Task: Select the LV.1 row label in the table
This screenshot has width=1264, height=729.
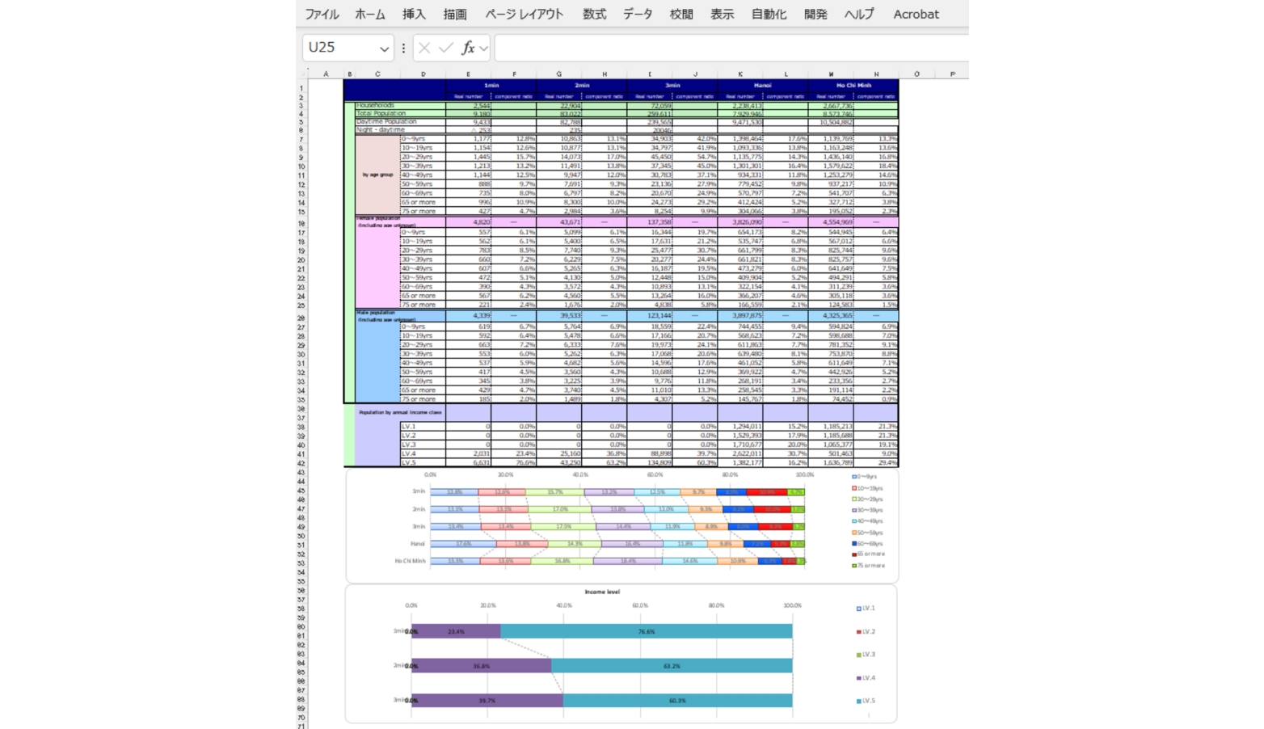Action: [423, 427]
